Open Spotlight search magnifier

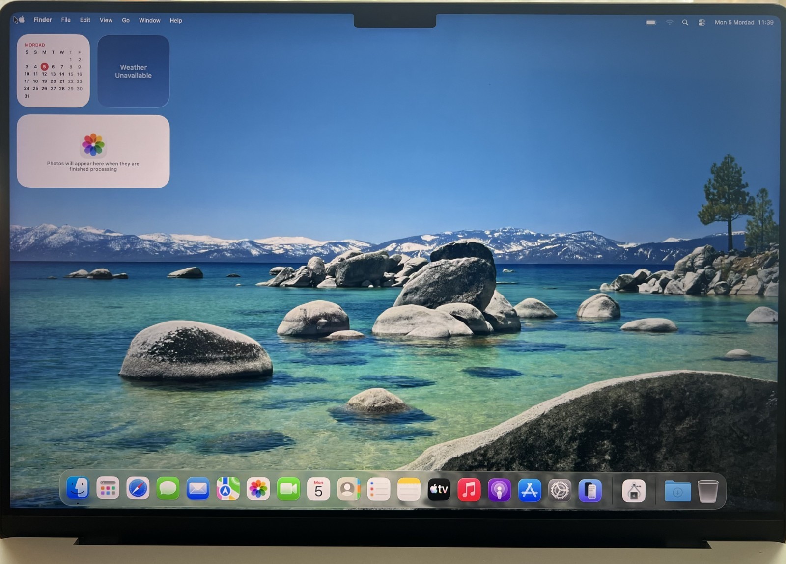click(x=685, y=22)
